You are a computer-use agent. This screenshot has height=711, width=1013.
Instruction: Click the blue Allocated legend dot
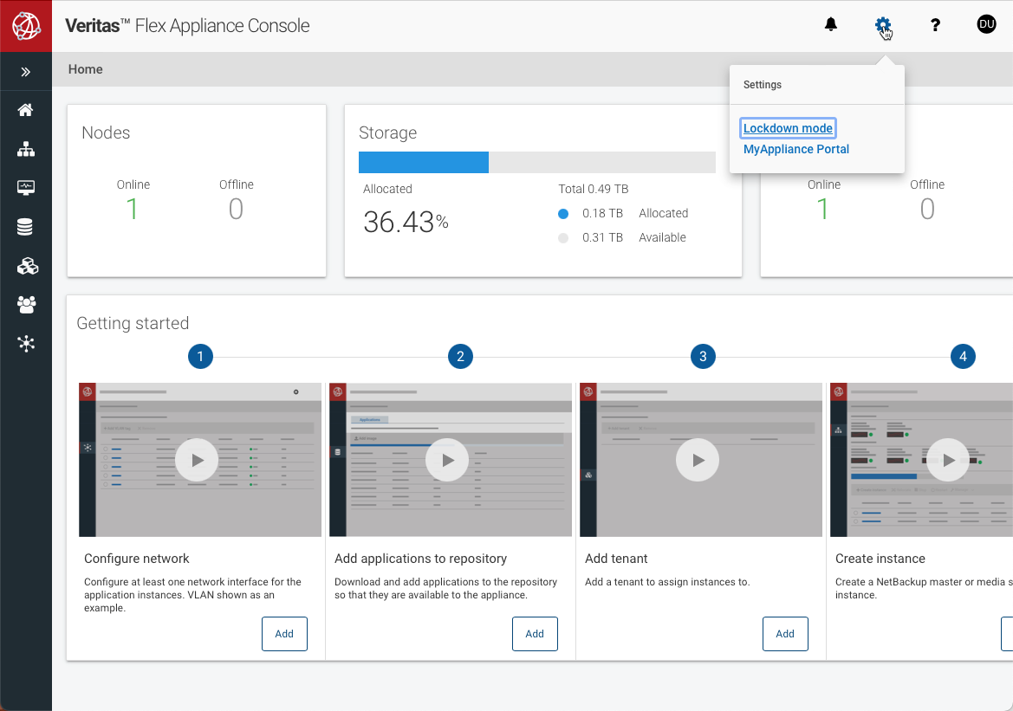[563, 214]
